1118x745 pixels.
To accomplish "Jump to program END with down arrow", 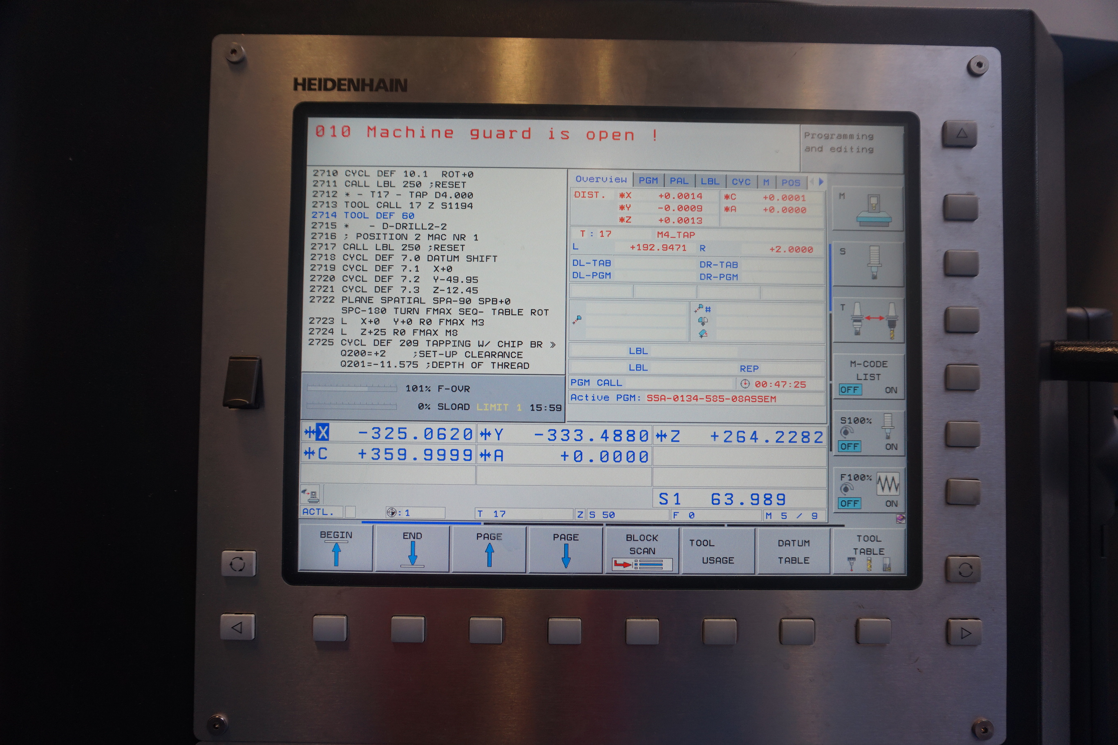I will 412,550.
